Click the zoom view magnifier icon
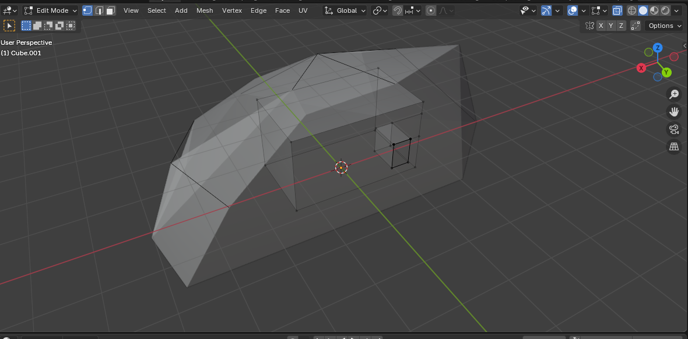The image size is (688, 339). pos(673,94)
